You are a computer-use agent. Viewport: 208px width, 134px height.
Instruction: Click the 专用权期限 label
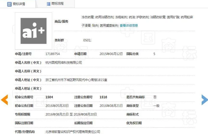coord(23,114)
